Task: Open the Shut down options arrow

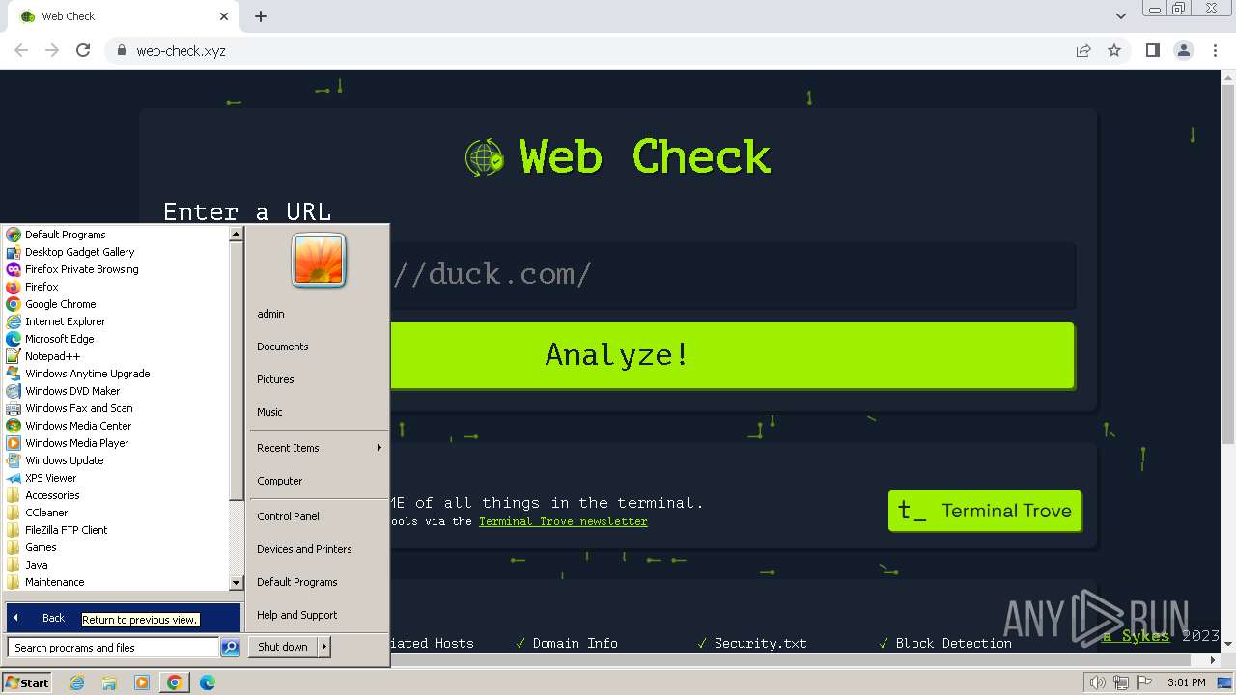Action: [324, 647]
